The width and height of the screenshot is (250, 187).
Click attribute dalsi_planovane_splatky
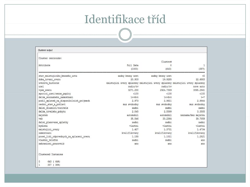[53, 122]
